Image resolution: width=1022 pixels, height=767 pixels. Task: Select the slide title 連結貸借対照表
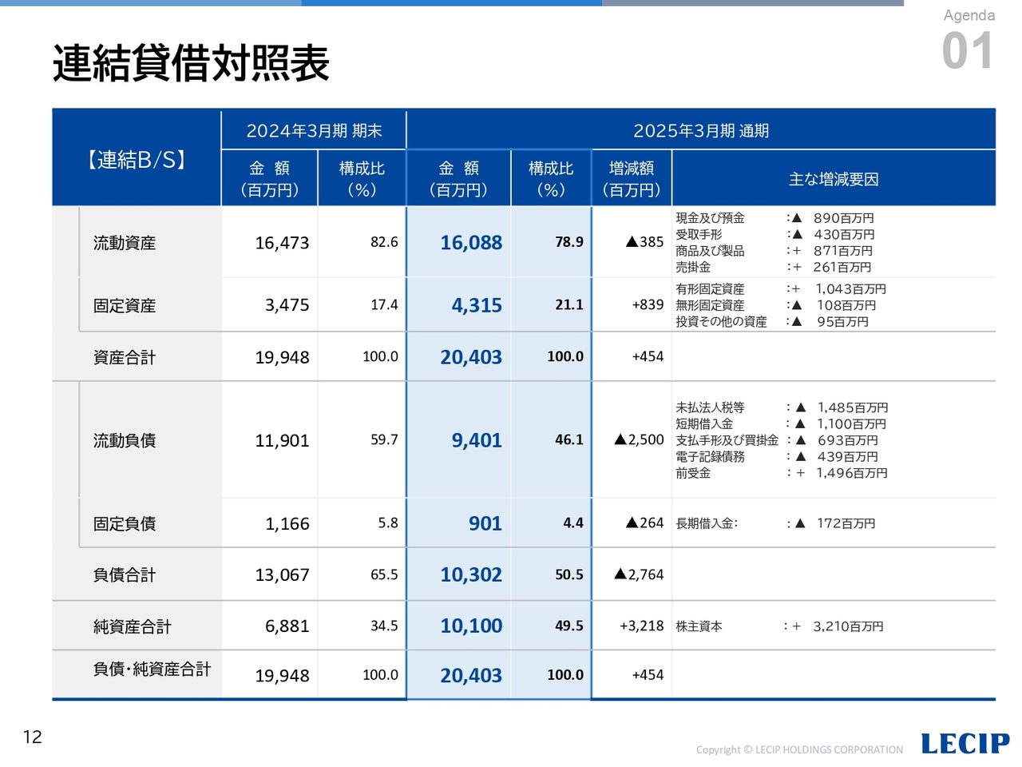(x=191, y=63)
